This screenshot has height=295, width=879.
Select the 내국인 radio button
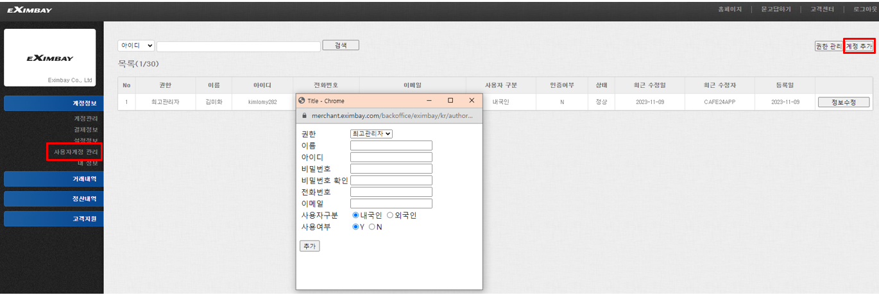[x=355, y=215]
